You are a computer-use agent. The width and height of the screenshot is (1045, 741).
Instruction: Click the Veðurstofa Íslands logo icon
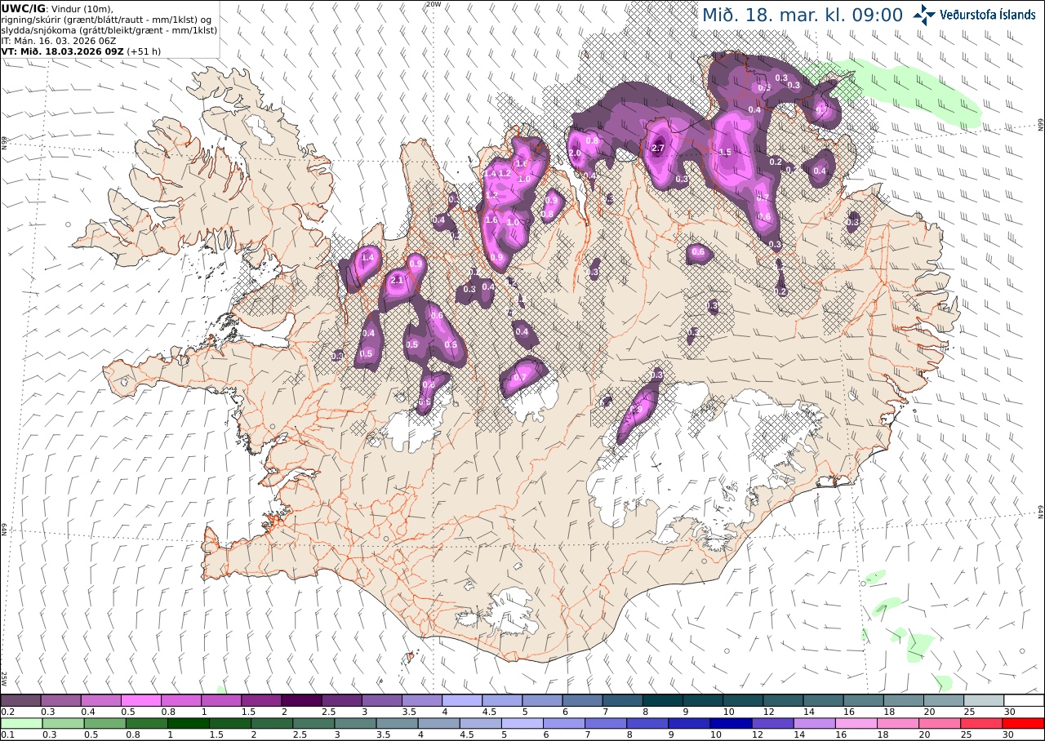924,15
